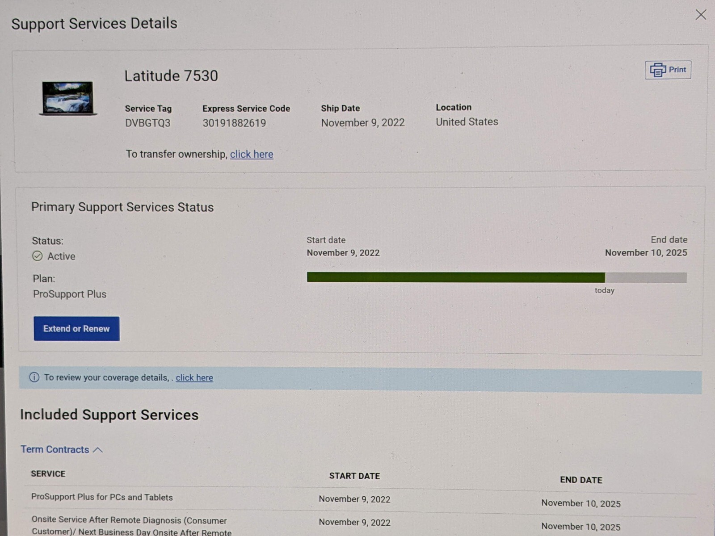
Task: Open the coverage details click here link
Action: pos(194,377)
